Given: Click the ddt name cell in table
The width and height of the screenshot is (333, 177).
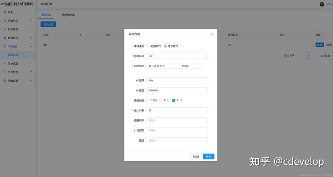Looking at the screenshot, I should point(45,45).
